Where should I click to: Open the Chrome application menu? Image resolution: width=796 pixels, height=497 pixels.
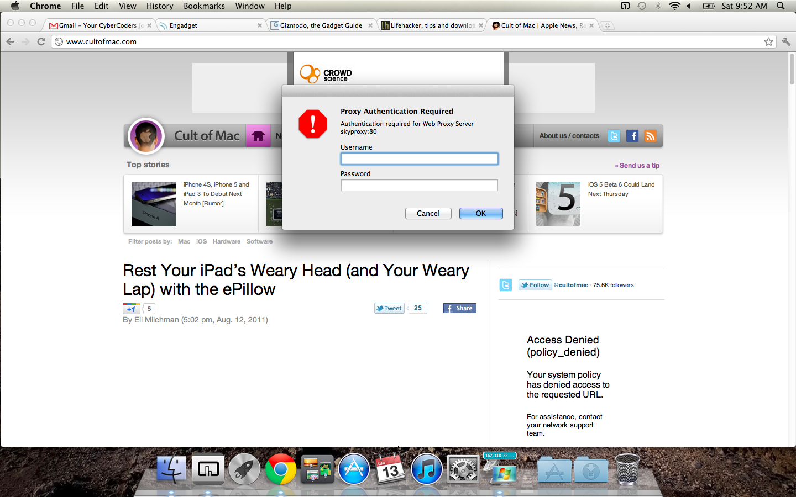45,6
